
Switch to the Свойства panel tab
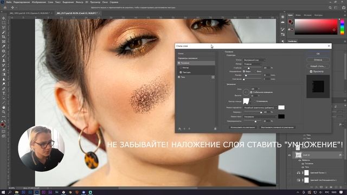pos(292,41)
